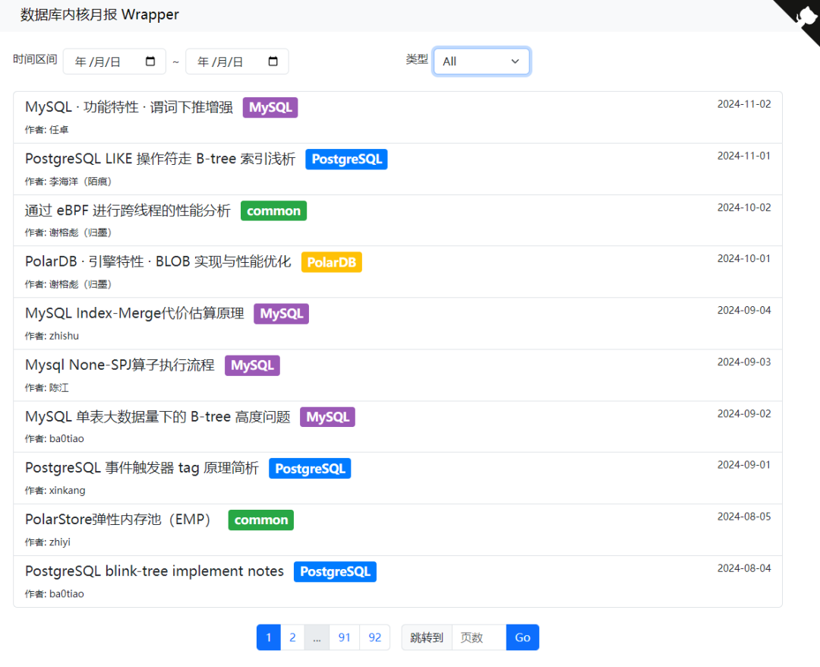Open the start date calendar picker icon

click(x=150, y=62)
